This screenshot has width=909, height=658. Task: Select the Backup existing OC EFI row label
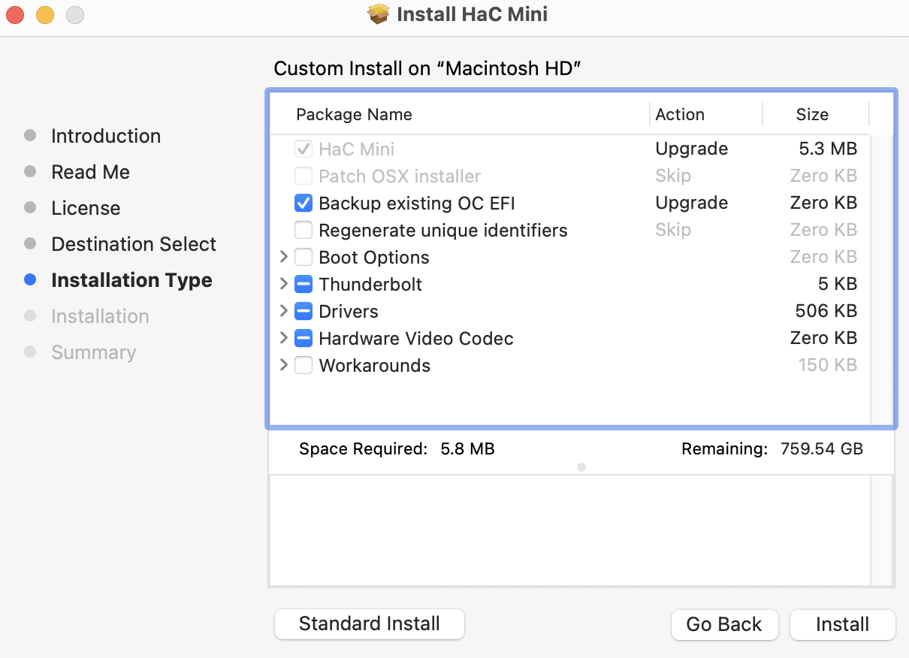417,204
